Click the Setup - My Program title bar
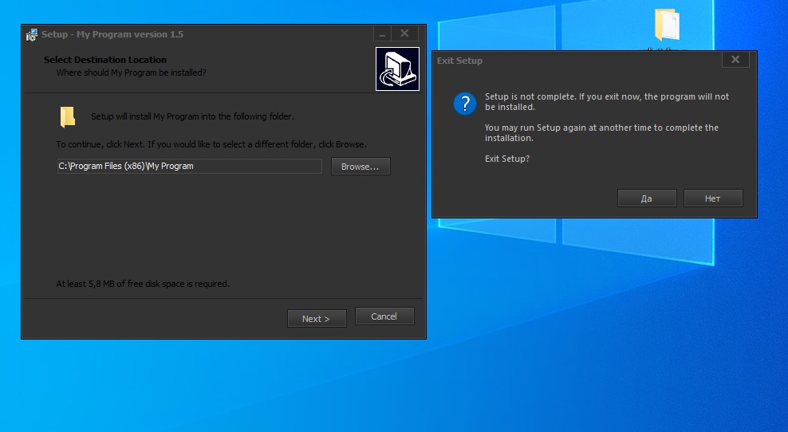The height and width of the screenshot is (432, 788). (x=199, y=34)
